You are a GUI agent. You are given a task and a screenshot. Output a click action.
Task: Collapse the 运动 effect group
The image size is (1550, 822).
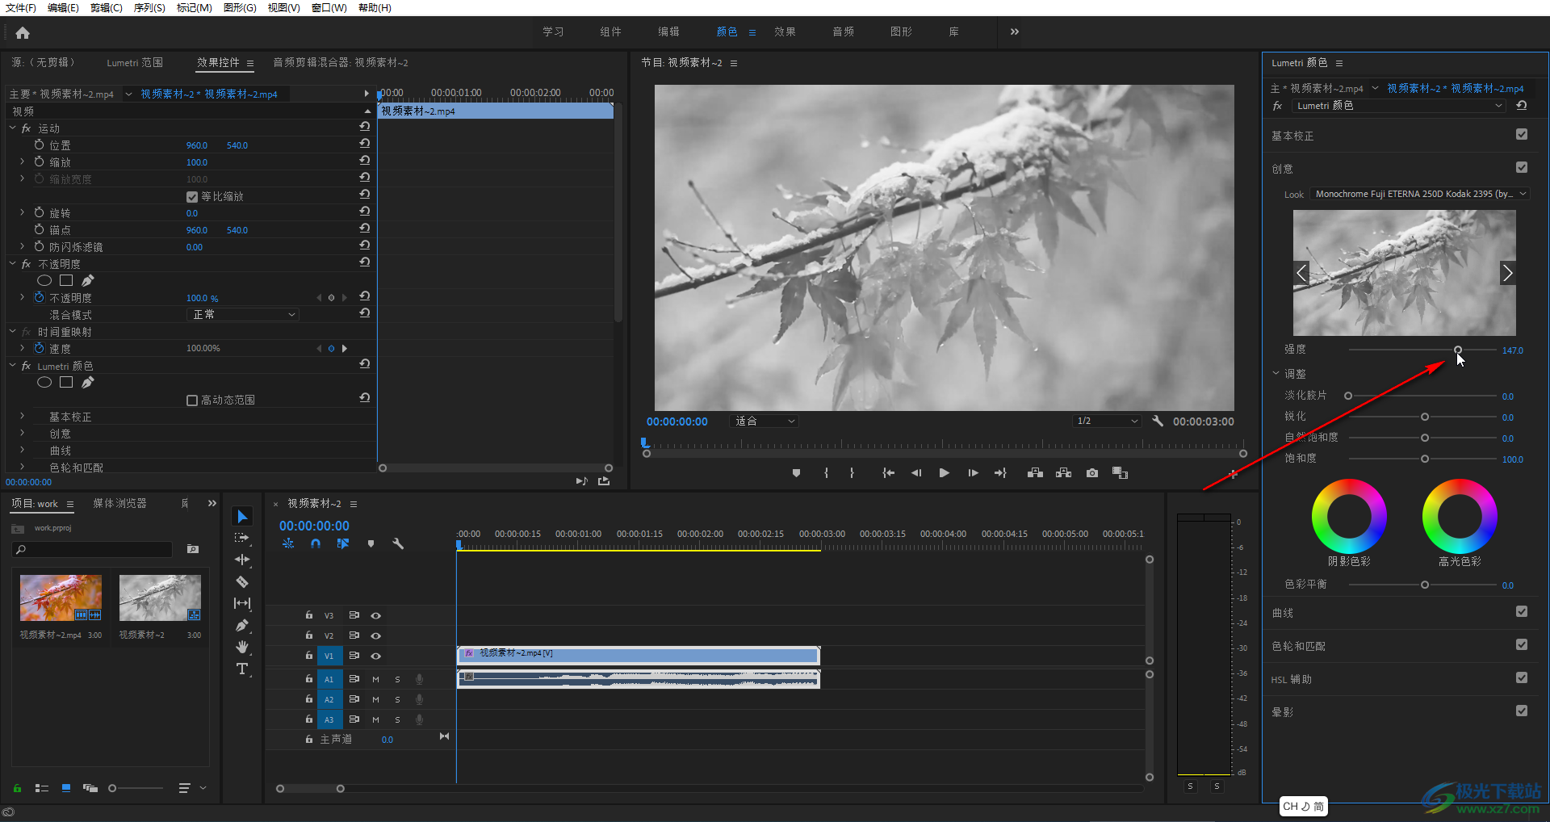(13, 128)
